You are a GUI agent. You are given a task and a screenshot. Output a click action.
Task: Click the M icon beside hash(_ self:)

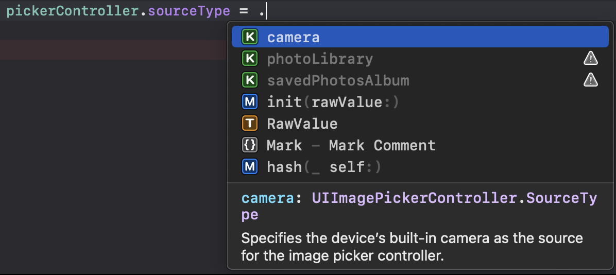pos(250,167)
